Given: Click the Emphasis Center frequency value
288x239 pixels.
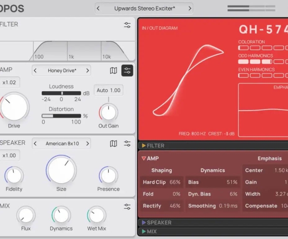Looking at the screenshot, I should click(x=281, y=170).
